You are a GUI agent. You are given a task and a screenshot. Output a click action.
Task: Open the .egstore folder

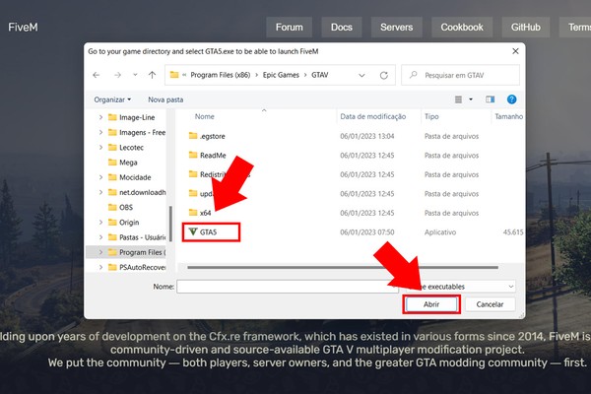tap(213, 136)
